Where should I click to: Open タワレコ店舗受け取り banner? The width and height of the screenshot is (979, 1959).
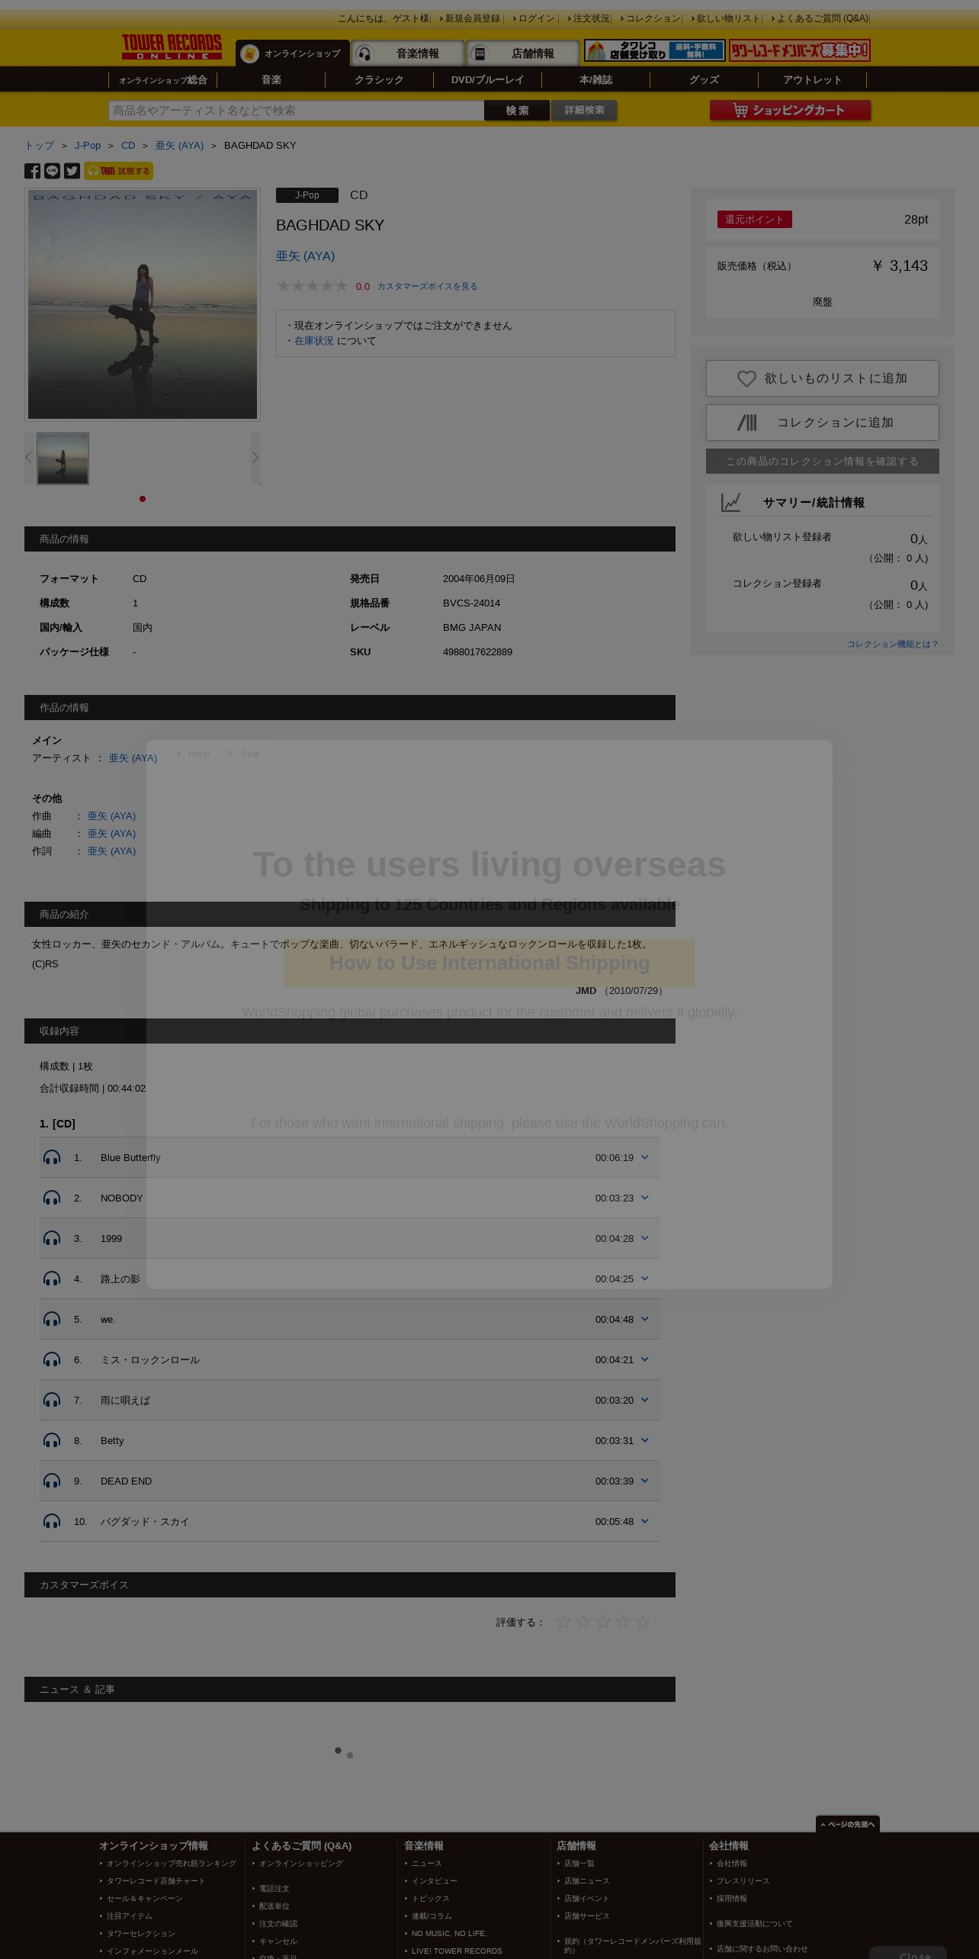tap(654, 51)
